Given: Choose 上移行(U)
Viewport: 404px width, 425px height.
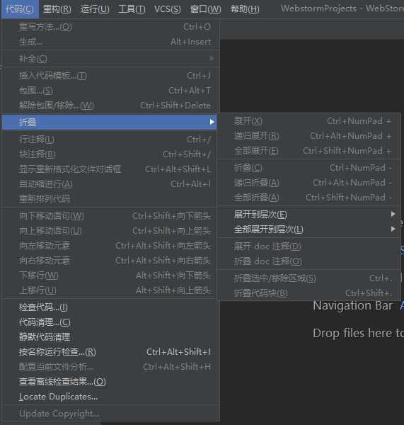Looking at the screenshot, I should 110,290.
